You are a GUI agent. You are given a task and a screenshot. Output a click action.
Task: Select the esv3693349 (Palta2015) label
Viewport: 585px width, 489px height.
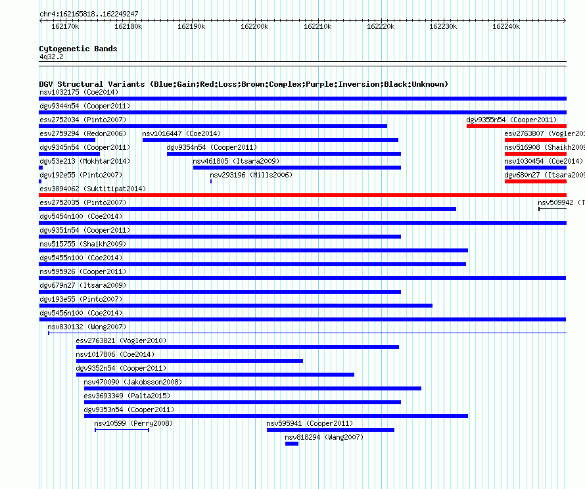(127, 396)
